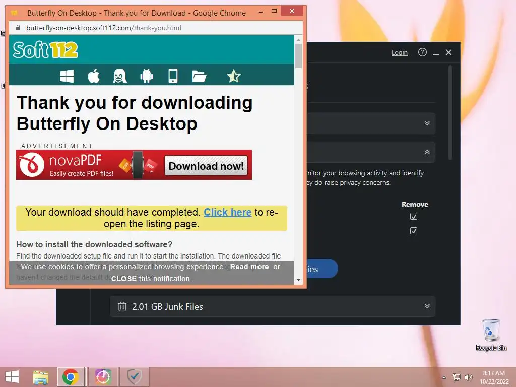Click Login link in dark app

(400, 52)
